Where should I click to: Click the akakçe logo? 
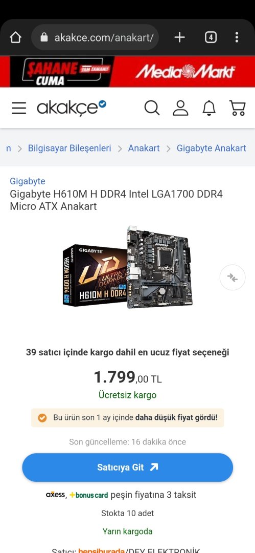tap(72, 108)
